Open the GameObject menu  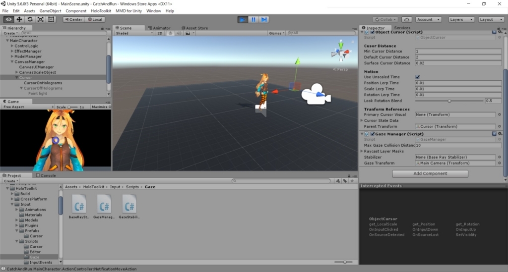[x=50, y=11]
